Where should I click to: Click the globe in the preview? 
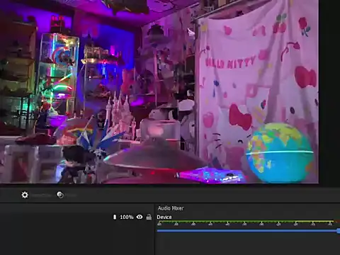point(280,153)
